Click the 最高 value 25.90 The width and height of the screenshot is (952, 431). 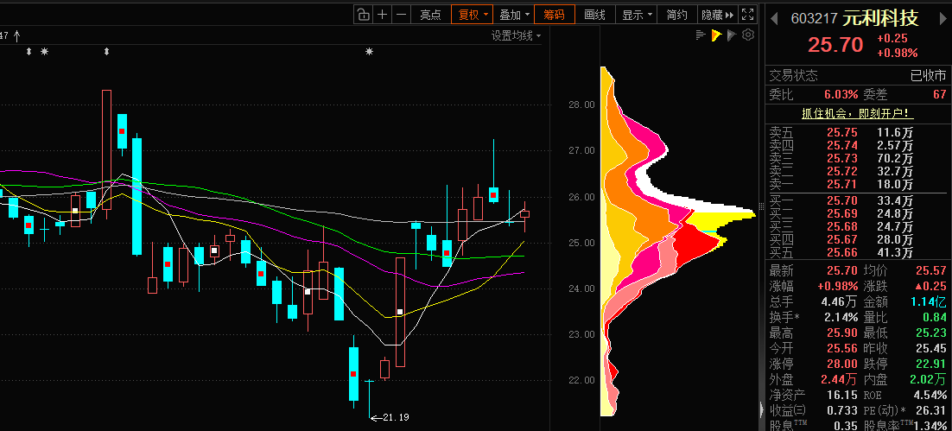coord(841,333)
